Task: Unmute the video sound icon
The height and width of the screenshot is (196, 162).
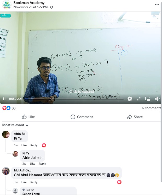Action: pyautogui.click(x=157, y=99)
